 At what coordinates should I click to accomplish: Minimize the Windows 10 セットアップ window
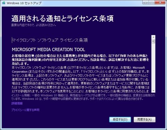pos(145,2)
